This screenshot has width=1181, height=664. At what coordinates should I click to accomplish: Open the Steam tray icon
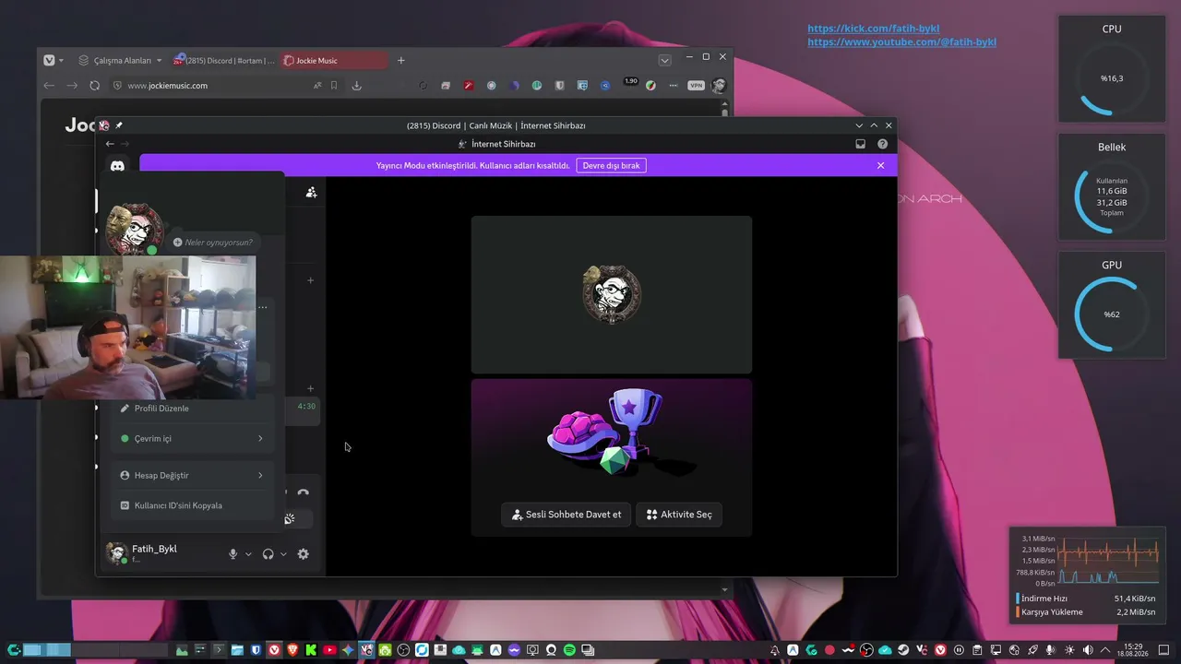903,650
